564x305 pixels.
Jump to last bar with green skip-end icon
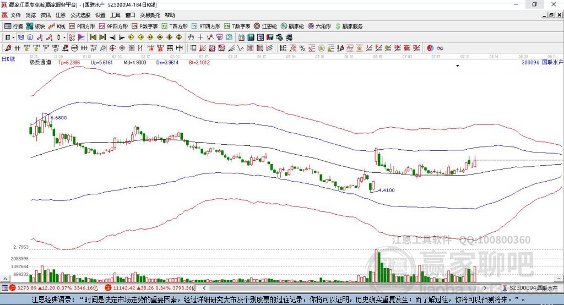point(102,37)
